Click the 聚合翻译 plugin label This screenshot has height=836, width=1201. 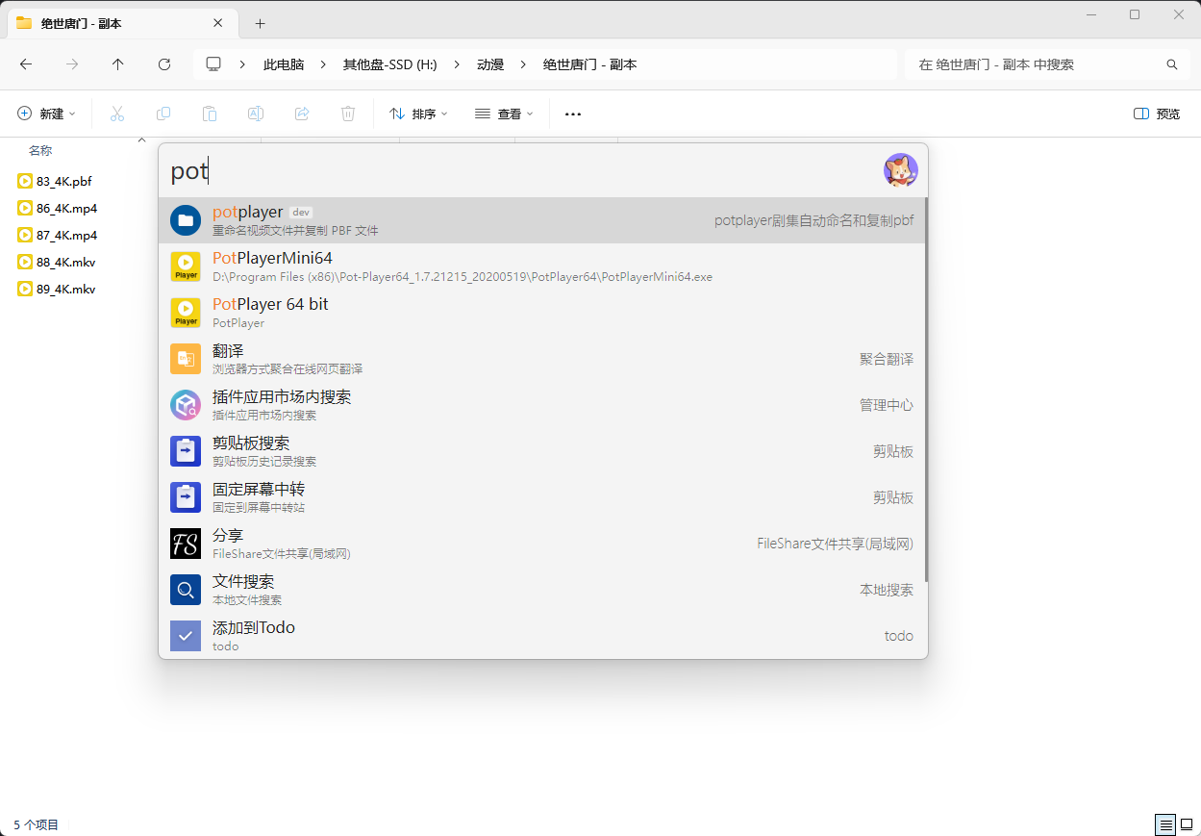click(887, 359)
